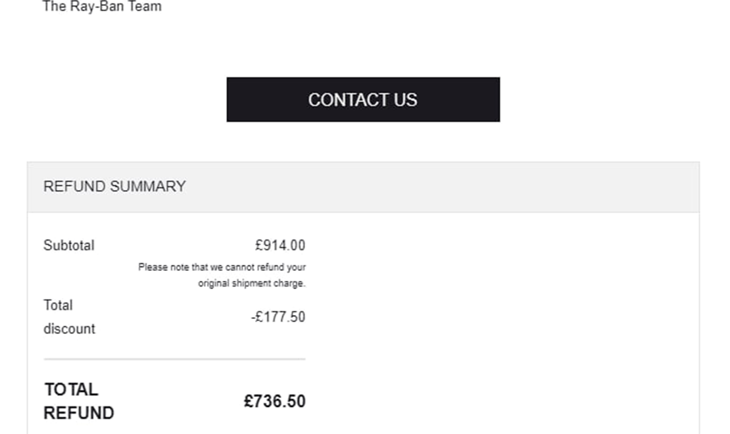
Task: Select the REFUND SUMMARY header
Action: coord(114,187)
